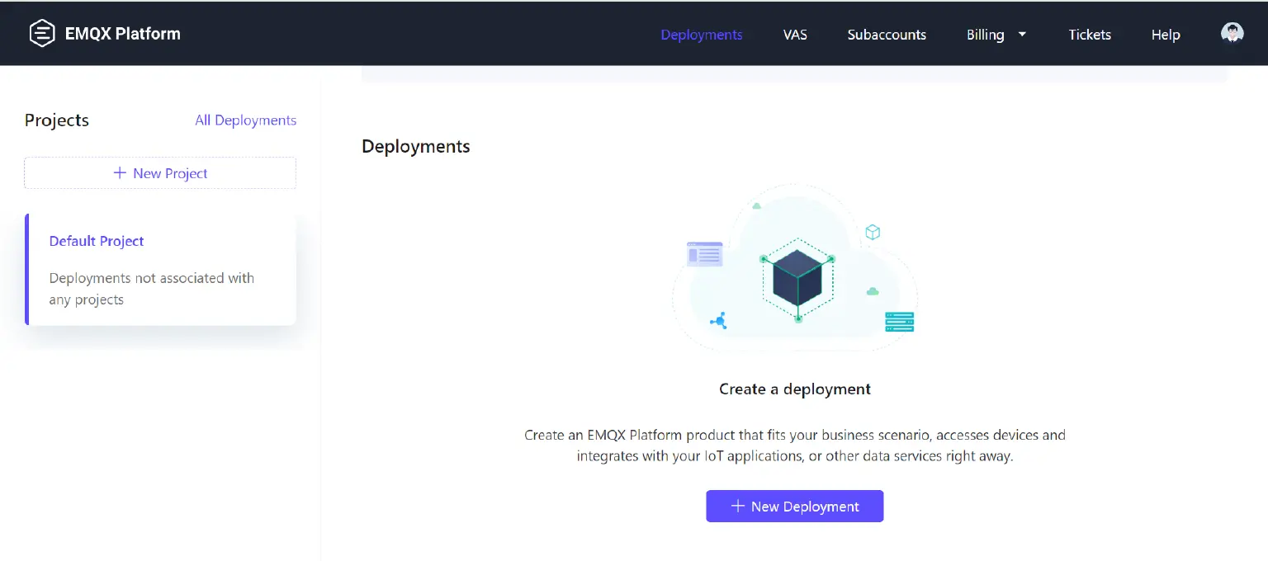Viewport: 1268px width, 561px height.
Task: Click the plus icon in New Project
Action: pos(121,173)
